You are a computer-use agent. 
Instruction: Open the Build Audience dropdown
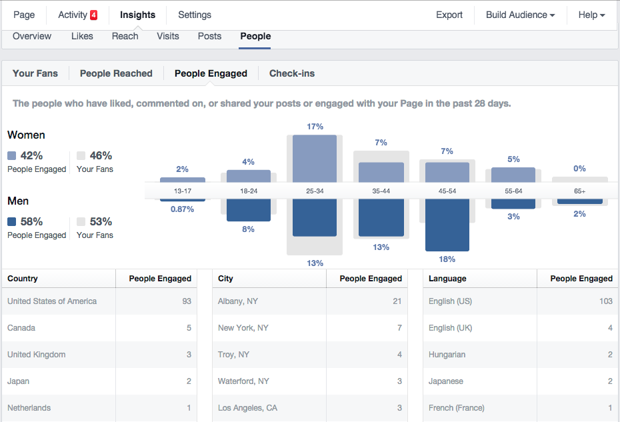[x=519, y=14]
